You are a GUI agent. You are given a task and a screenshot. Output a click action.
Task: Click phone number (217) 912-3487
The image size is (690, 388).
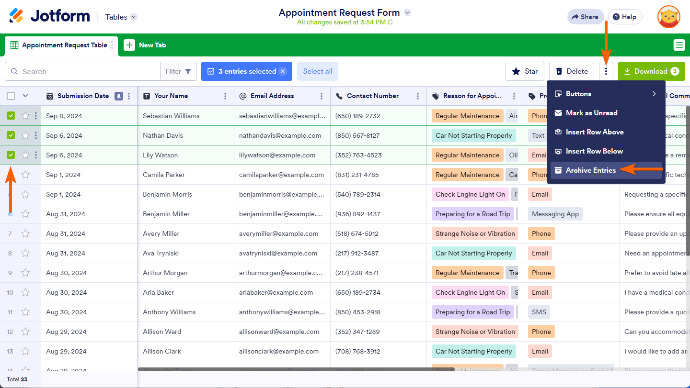pyautogui.click(x=357, y=253)
